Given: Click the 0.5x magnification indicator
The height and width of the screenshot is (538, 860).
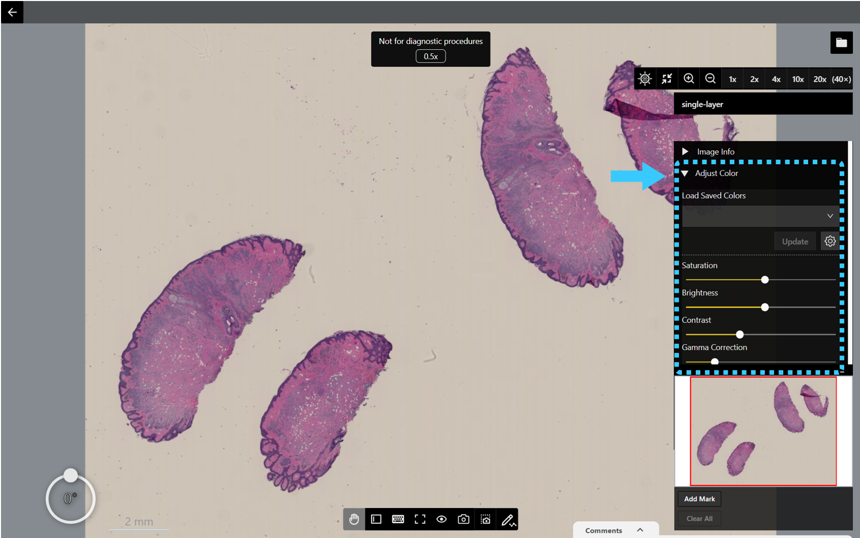Looking at the screenshot, I should [x=431, y=56].
